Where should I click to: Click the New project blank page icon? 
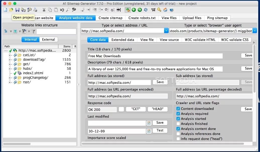click(x=5, y=10)
